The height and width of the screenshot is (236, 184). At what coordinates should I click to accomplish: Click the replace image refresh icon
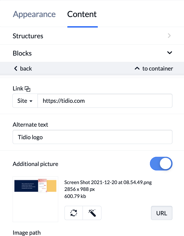(x=74, y=213)
